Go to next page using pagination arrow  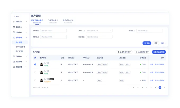click(x=164, y=87)
